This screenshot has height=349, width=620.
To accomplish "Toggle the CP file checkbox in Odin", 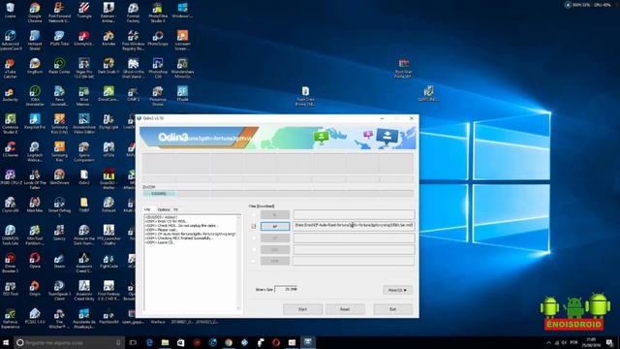I will tap(254, 238).
